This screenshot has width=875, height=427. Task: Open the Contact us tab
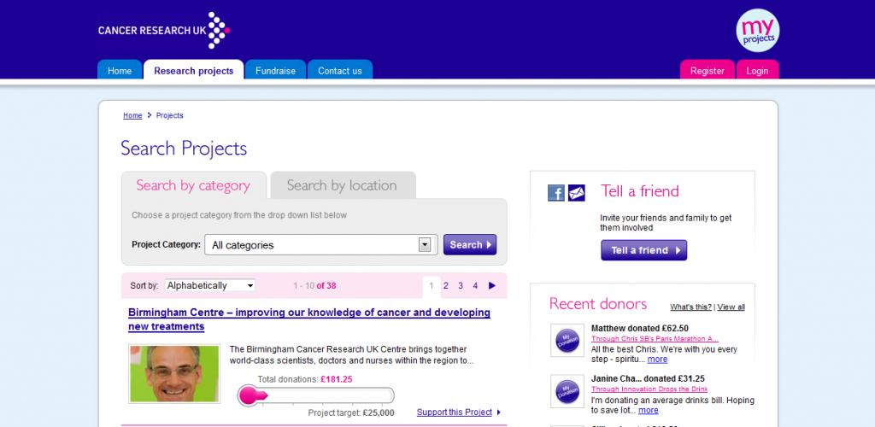[x=340, y=70]
